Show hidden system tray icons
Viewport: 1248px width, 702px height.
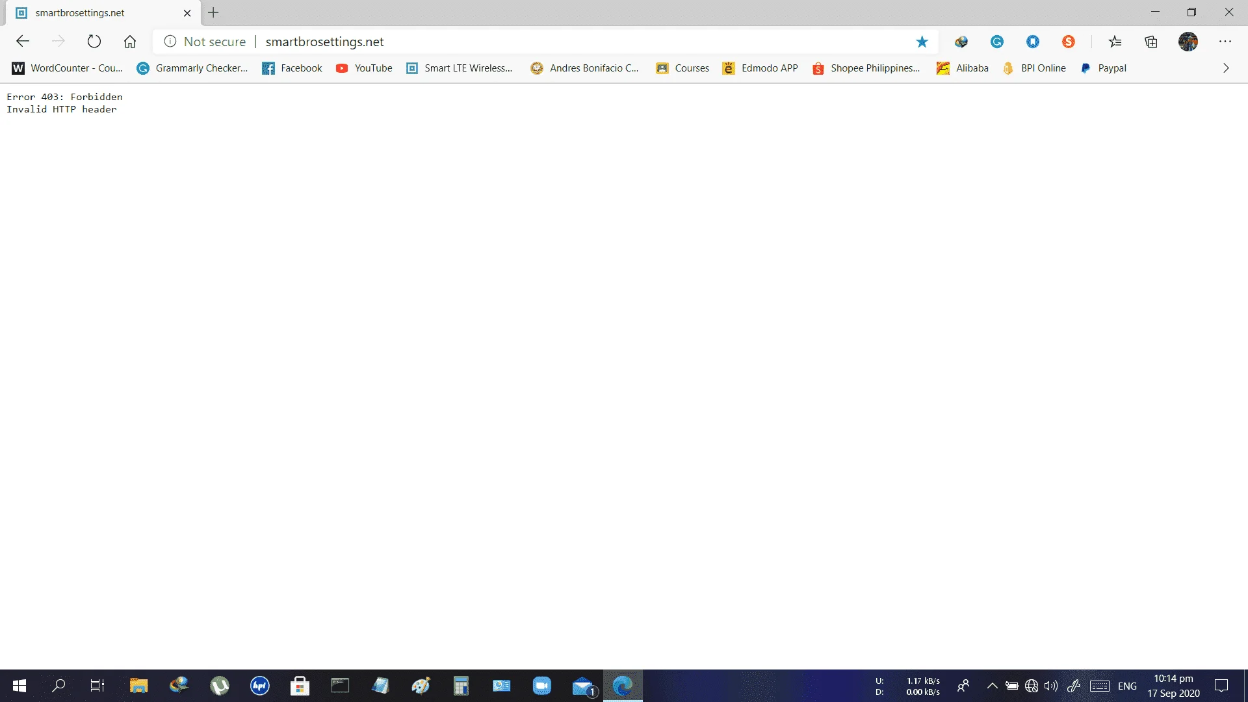pyautogui.click(x=993, y=686)
